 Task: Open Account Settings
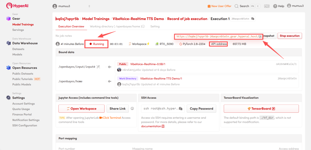tap(23, 104)
